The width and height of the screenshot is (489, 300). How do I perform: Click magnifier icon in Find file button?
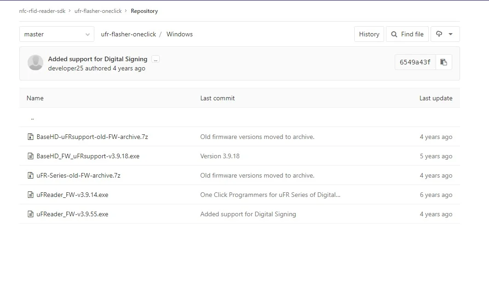point(394,34)
